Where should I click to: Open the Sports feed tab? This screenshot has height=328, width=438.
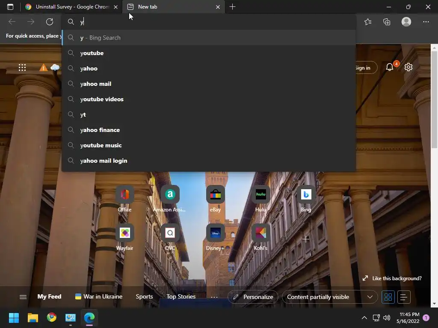145,296
